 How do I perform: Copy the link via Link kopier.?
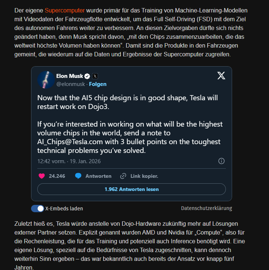click(144, 176)
